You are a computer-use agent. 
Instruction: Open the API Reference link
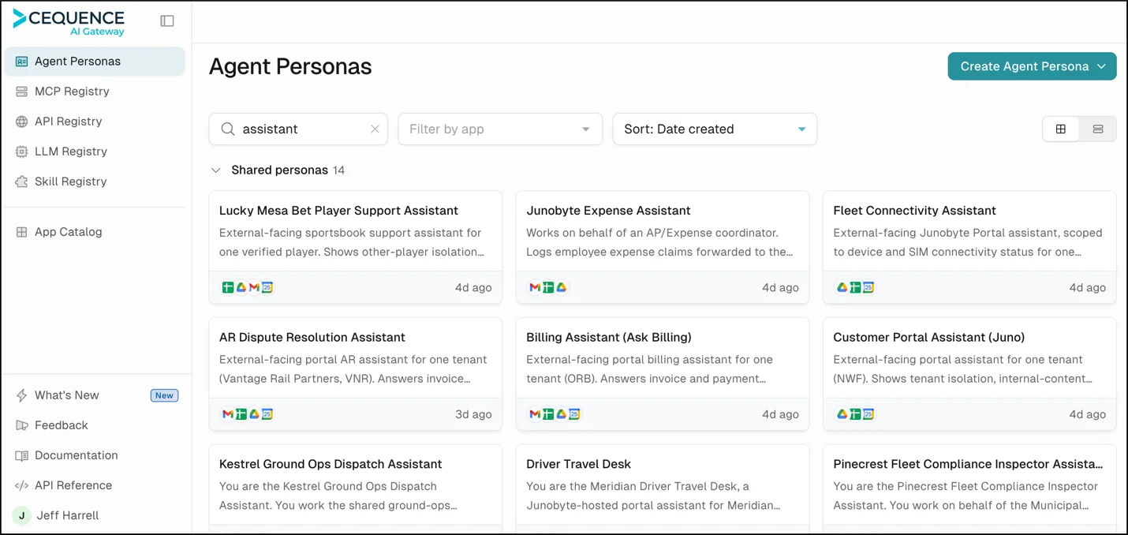[95, 485]
